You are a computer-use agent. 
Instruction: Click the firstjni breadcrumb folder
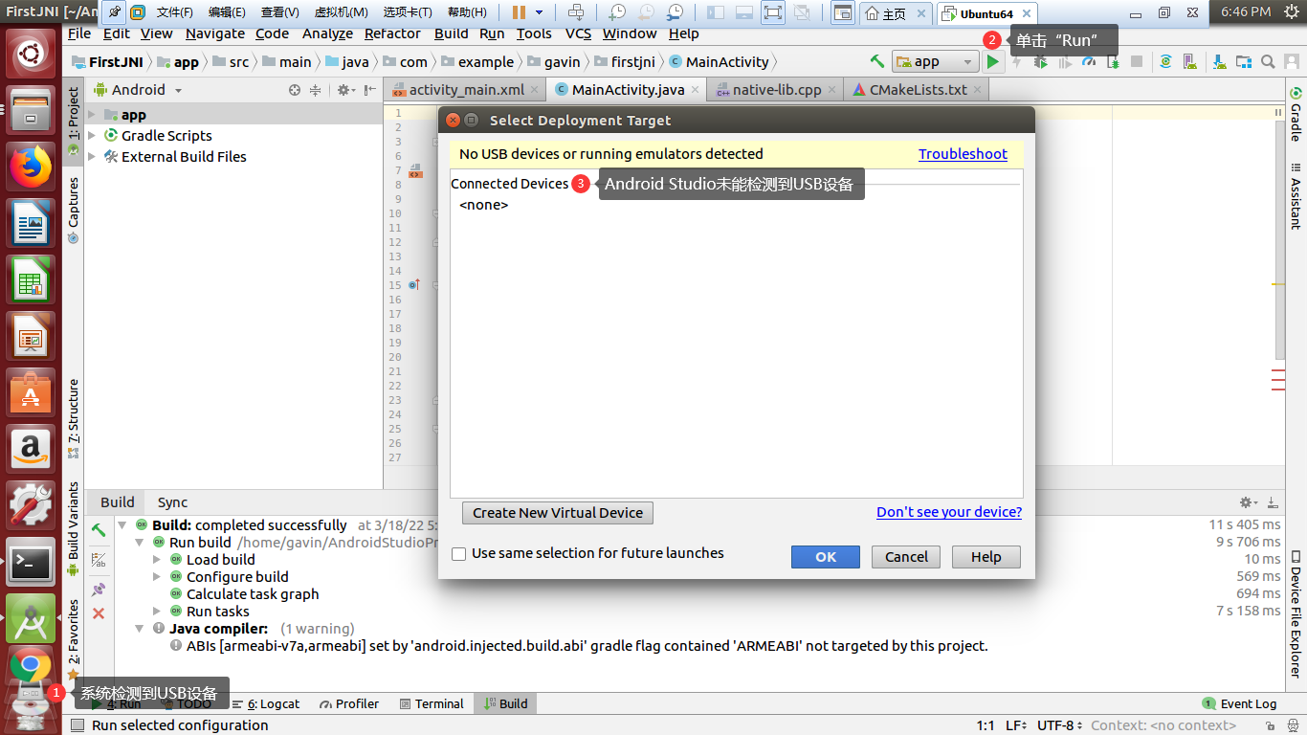tap(626, 61)
